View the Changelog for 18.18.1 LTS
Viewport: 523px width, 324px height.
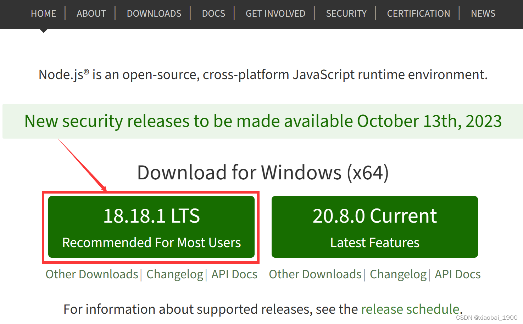[x=175, y=274]
